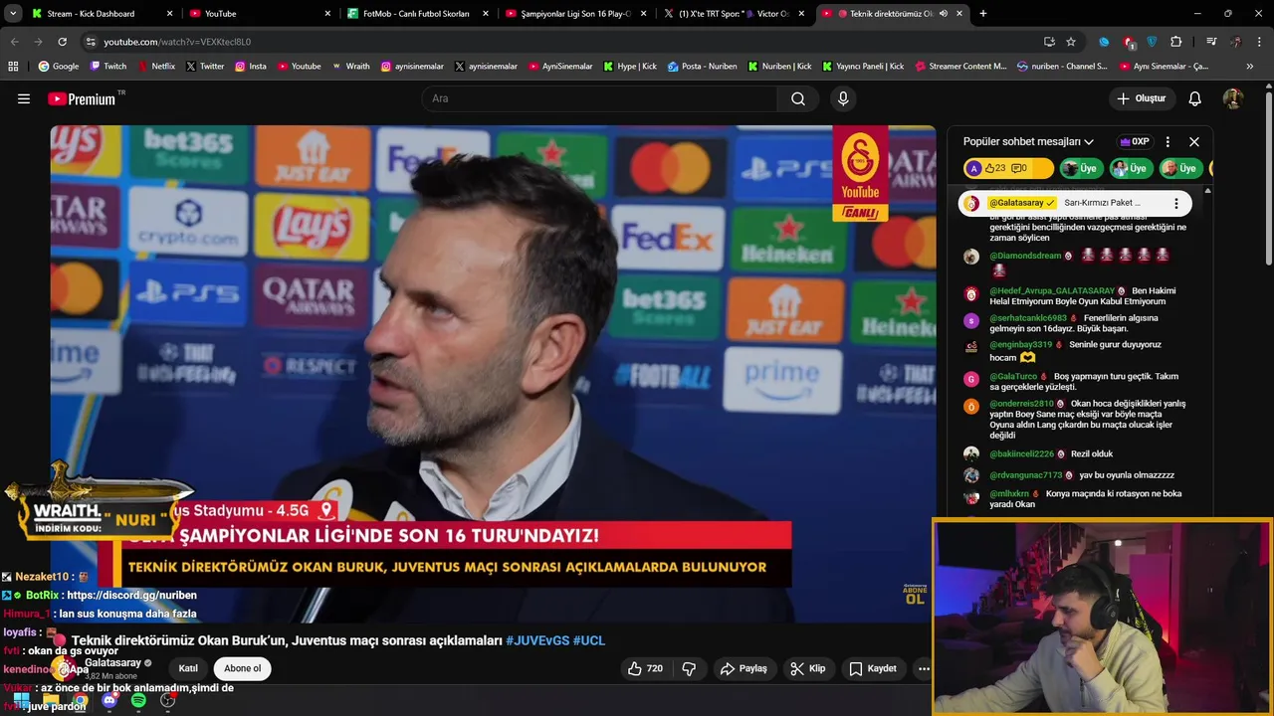Open the Chrome taskbar icon
Viewport: 1274px width, 716px height.
tap(80, 701)
